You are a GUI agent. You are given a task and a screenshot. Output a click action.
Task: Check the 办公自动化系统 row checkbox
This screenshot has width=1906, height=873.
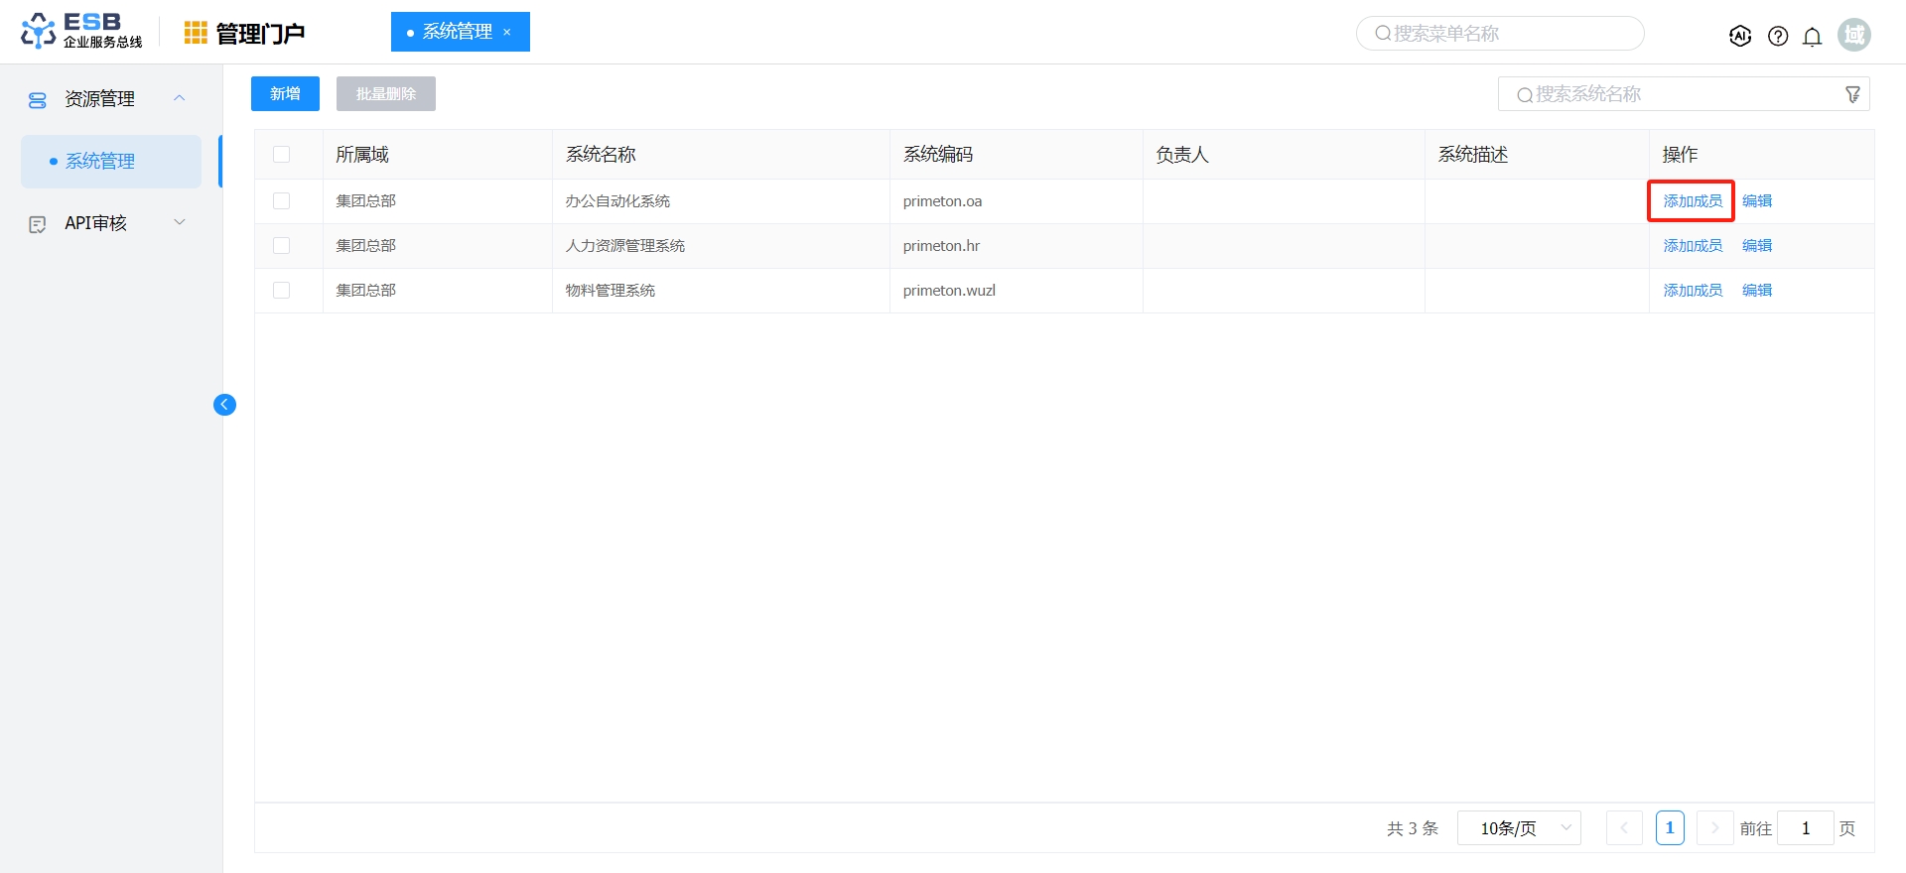click(x=282, y=201)
